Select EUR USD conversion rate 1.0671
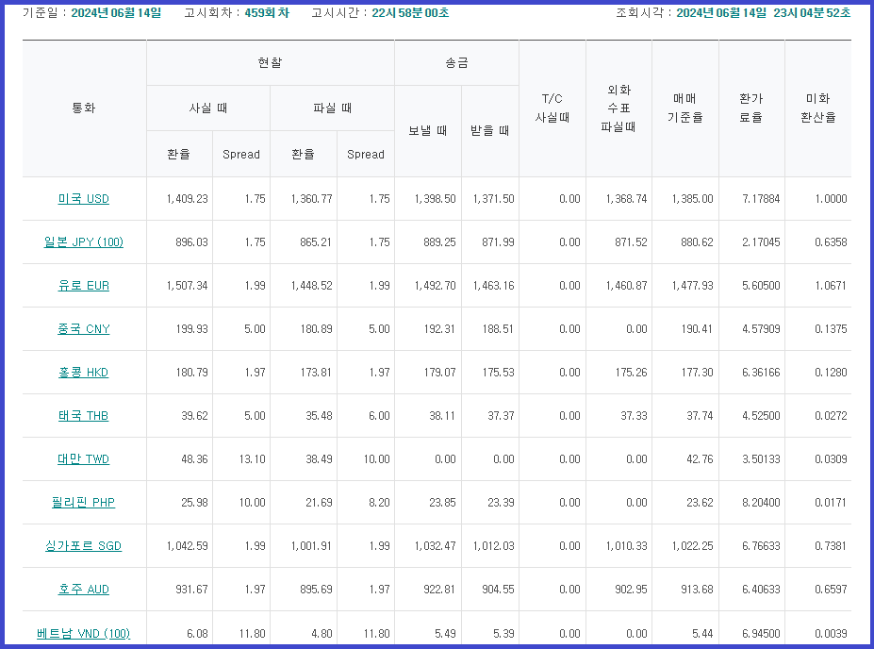 pyautogui.click(x=831, y=286)
